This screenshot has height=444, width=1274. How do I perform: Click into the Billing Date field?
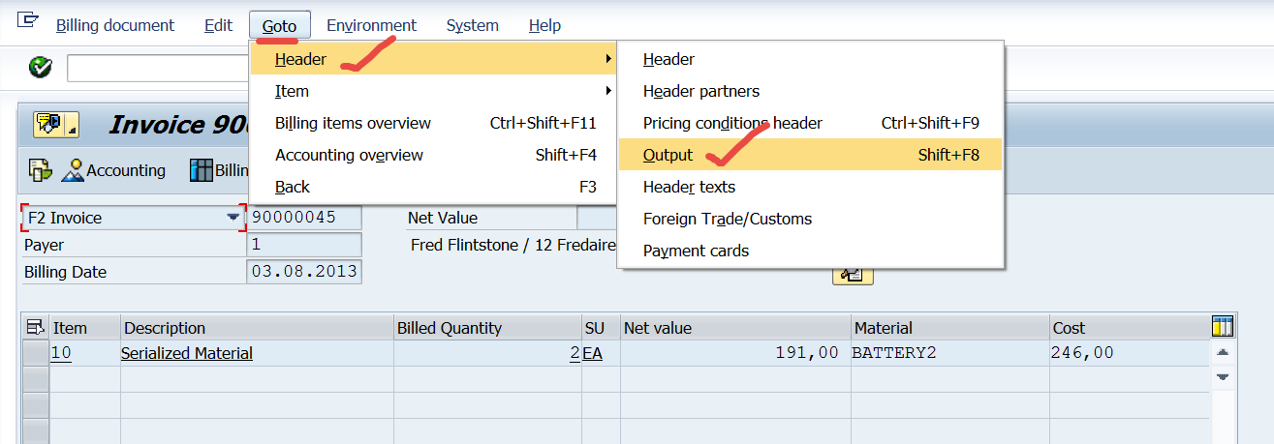[x=304, y=272]
